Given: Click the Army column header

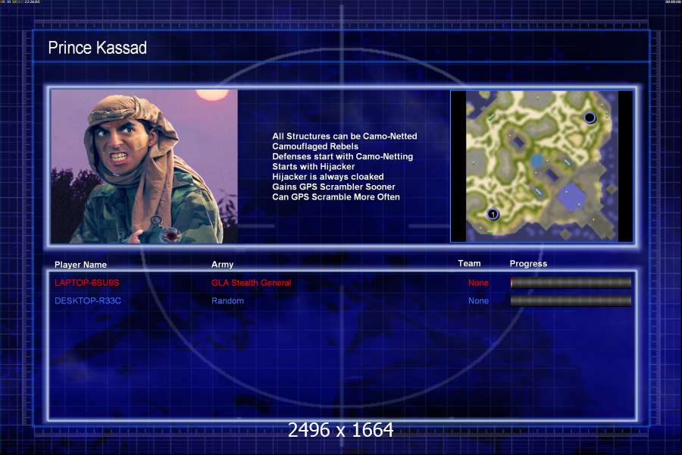Looking at the screenshot, I should point(222,265).
